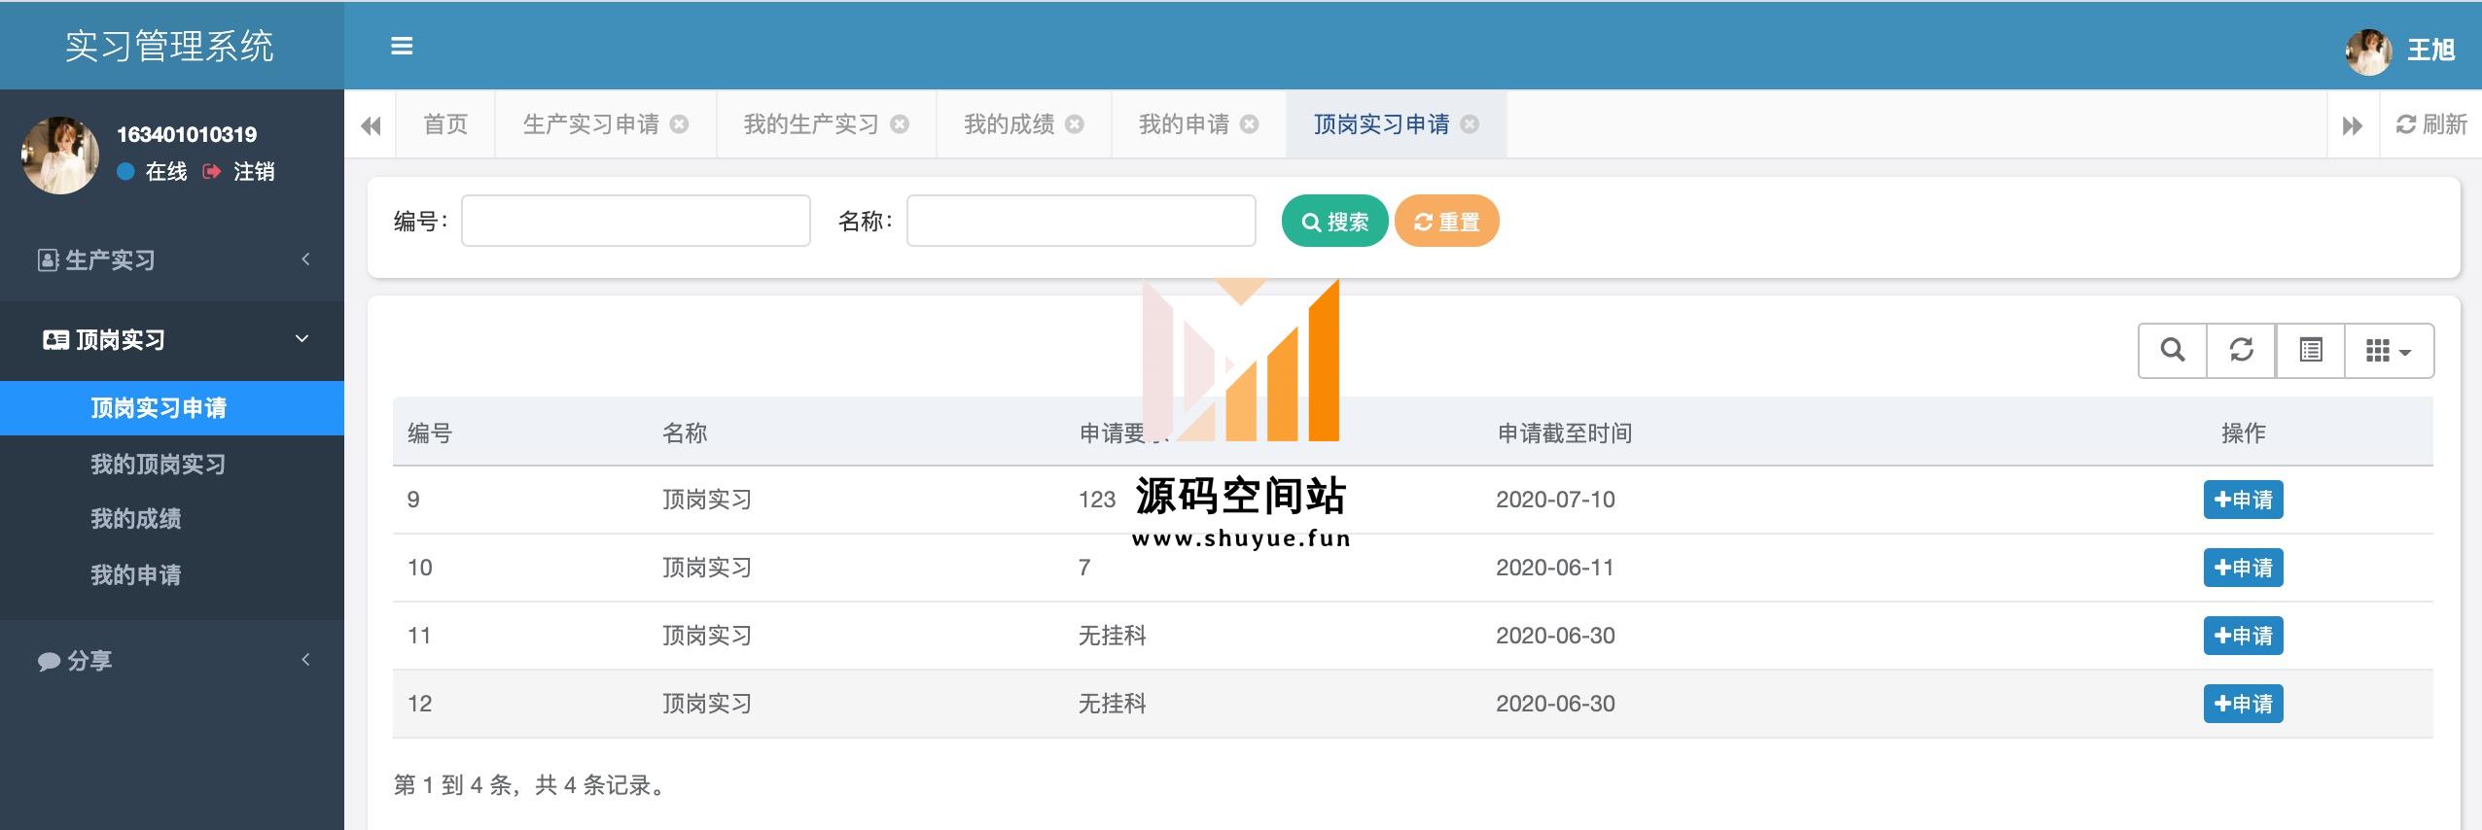Click the red logout arrow icon
Screen dimensions: 2482x830
click(212, 172)
